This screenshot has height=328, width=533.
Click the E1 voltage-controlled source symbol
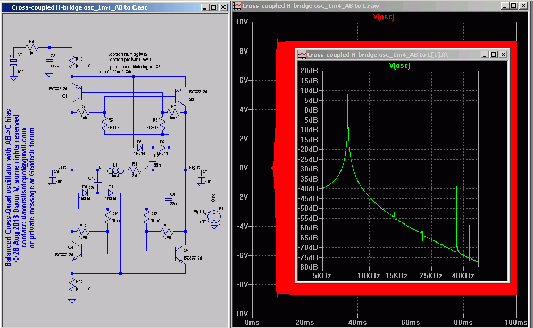pos(214,216)
